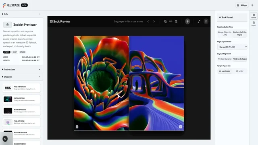Select Western left-to-right reading flow
258x145 pixels.
click(239, 33)
